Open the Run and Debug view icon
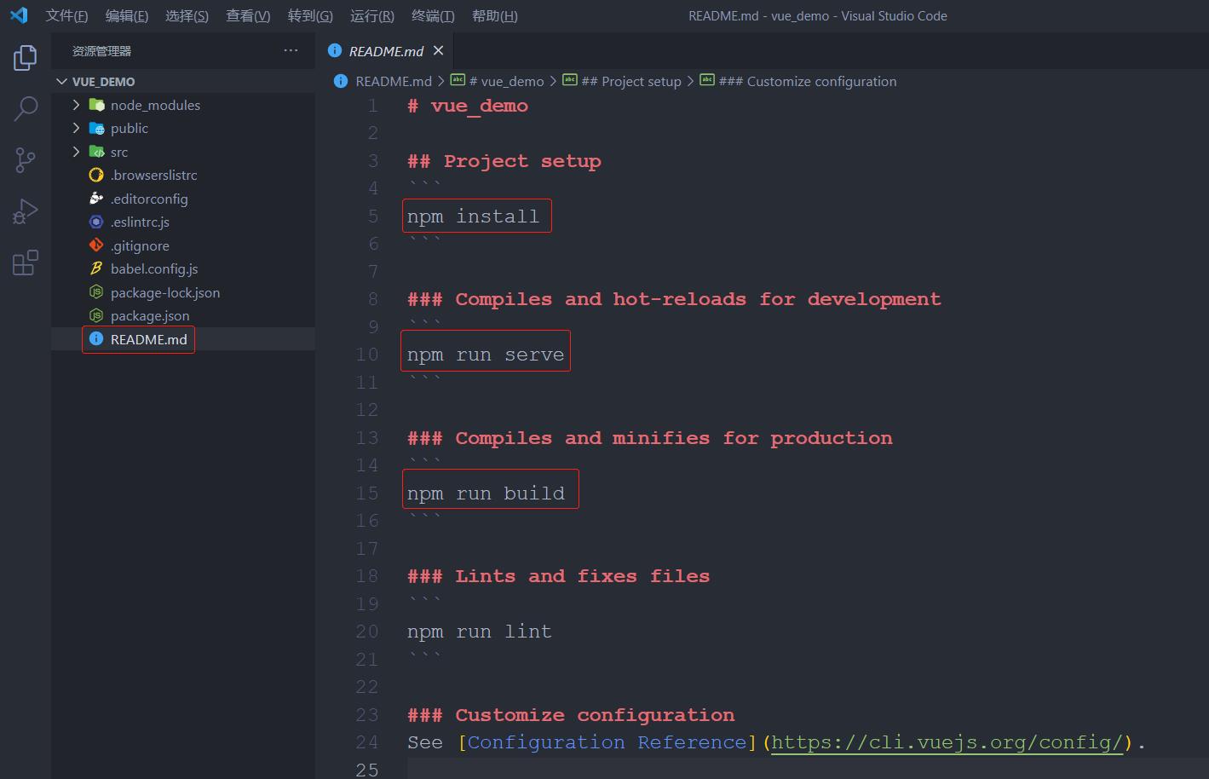This screenshot has width=1209, height=779. pyautogui.click(x=26, y=211)
